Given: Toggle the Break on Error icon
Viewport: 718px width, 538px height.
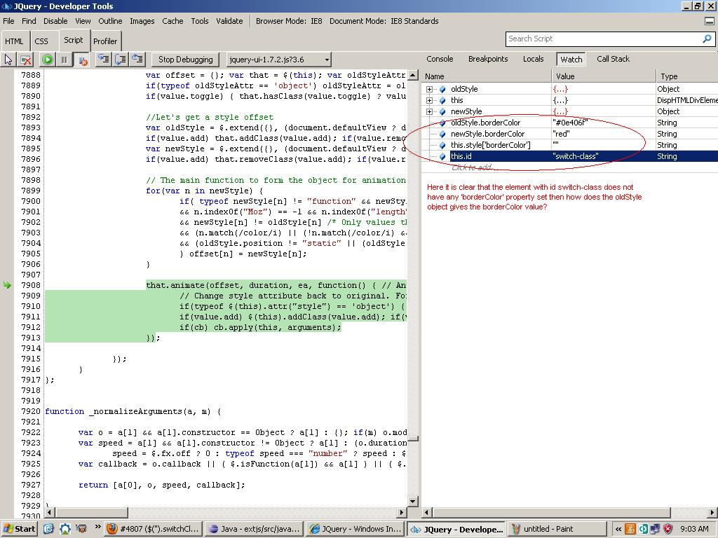Looking at the screenshot, I should click(81, 60).
